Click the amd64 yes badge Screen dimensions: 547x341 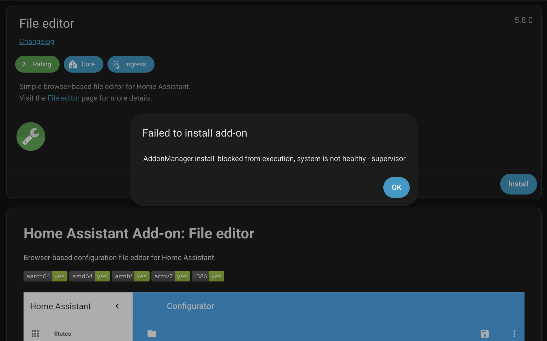click(89, 276)
